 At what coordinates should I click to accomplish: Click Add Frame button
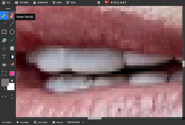tap(23, 122)
